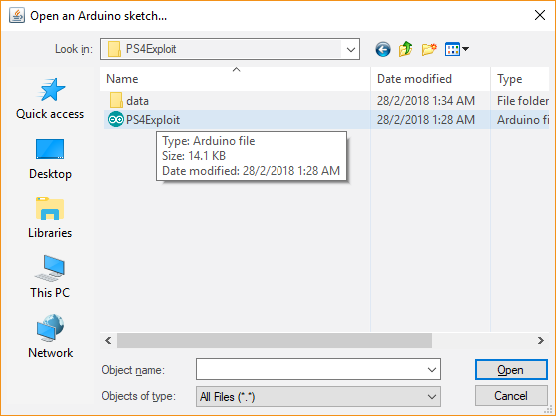
Task: Open the Network location
Action: tap(50, 336)
